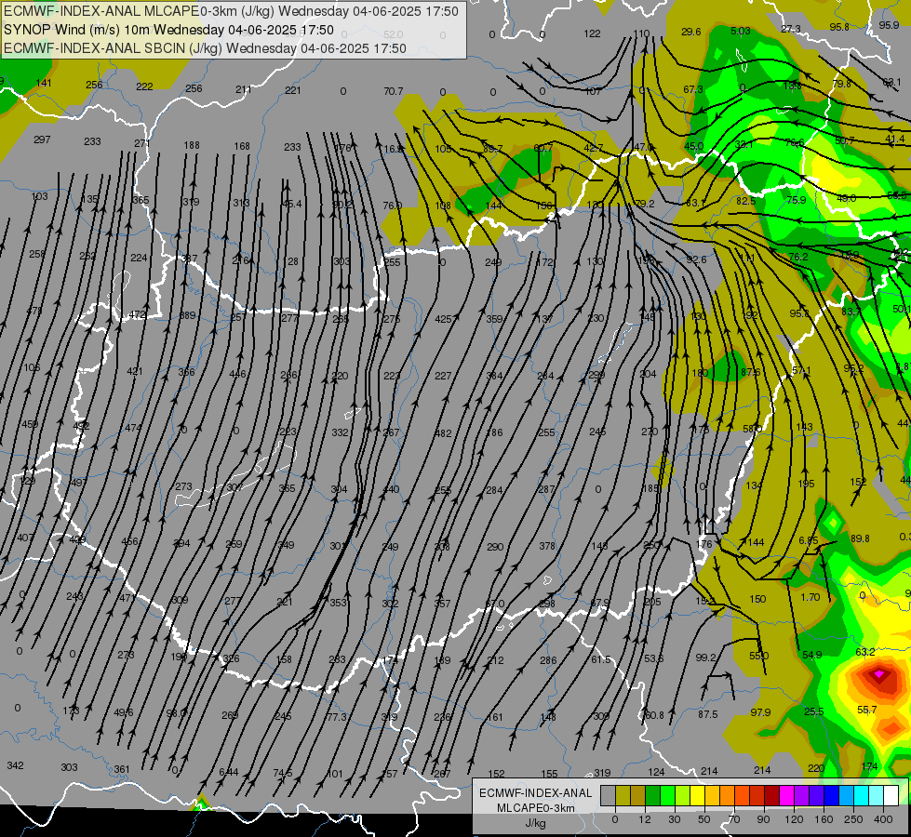
Task: Click the legend label 'MLCAPE0-3km'
Action: click(535, 808)
